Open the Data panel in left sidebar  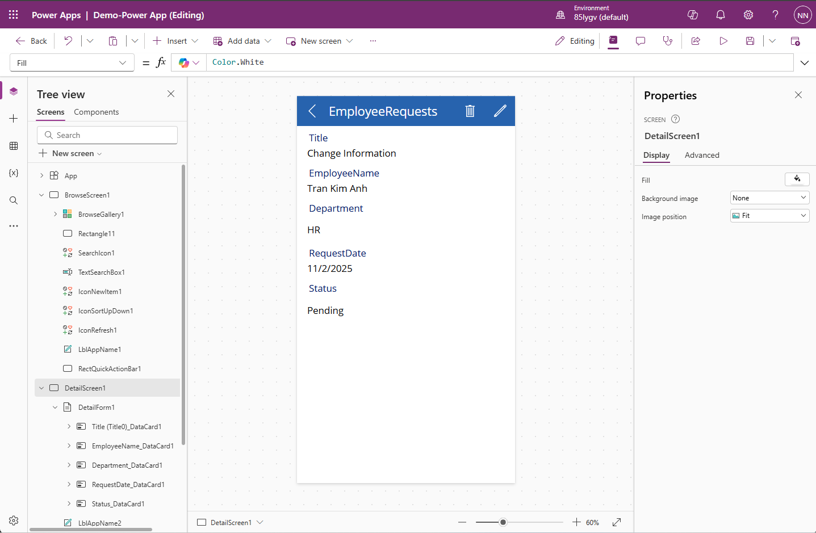tap(14, 146)
